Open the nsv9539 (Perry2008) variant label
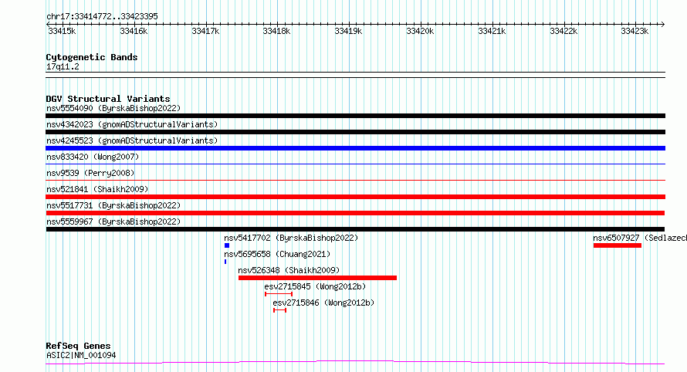Viewport: 687px width, 372px height. point(90,173)
